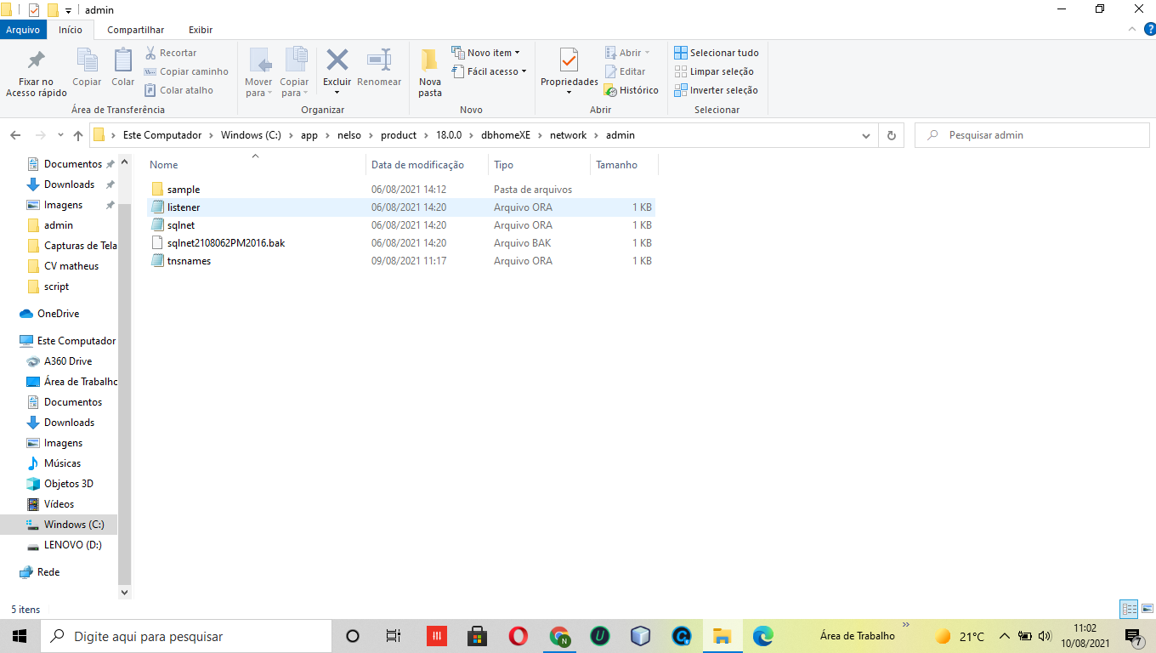The width and height of the screenshot is (1156, 653).
Task: Click Abrir in ribbon
Action: 627,53
